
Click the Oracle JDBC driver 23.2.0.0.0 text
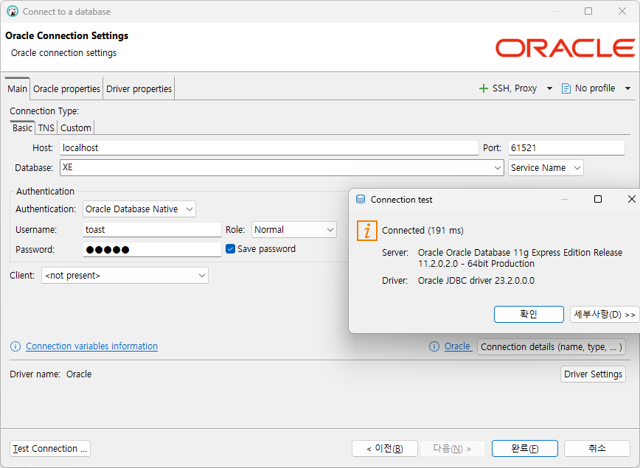tap(476, 281)
